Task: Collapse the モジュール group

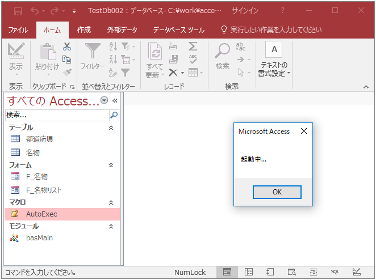Action: [x=111, y=226]
